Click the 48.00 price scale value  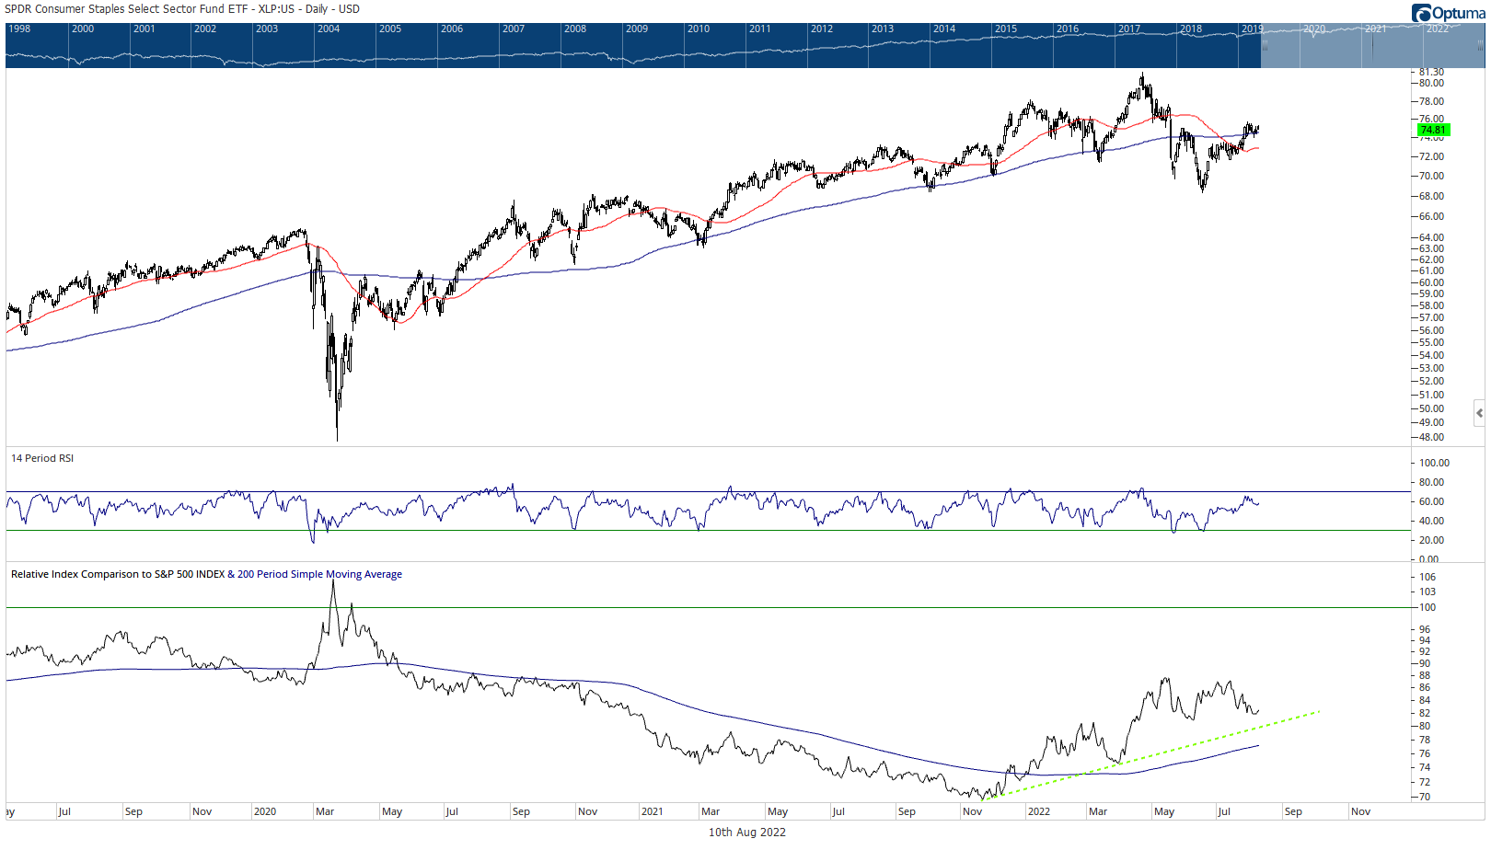point(1432,437)
